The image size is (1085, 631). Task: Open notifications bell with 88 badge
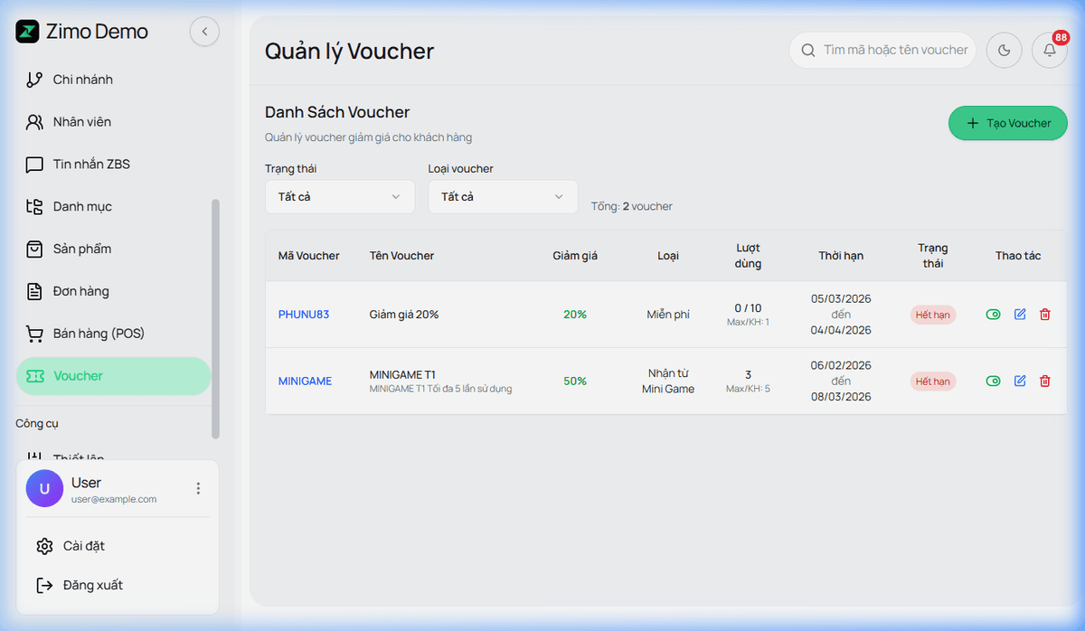pyautogui.click(x=1049, y=51)
